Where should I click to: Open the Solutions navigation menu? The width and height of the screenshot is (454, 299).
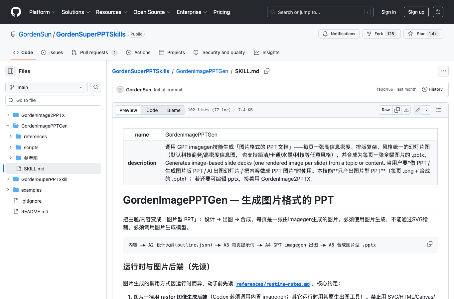pyautogui.click(x=76, y=12)
